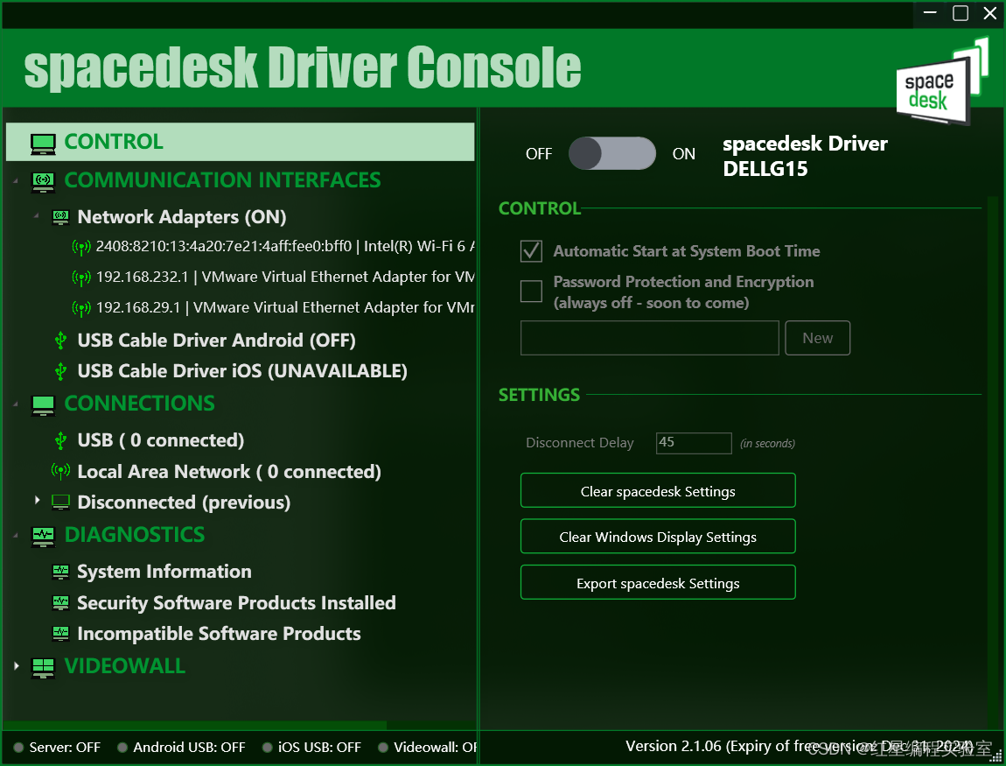Click the iOS USB status indicator dot
The width and height of the screenshot is (1006, 766).
pos(268,748)
